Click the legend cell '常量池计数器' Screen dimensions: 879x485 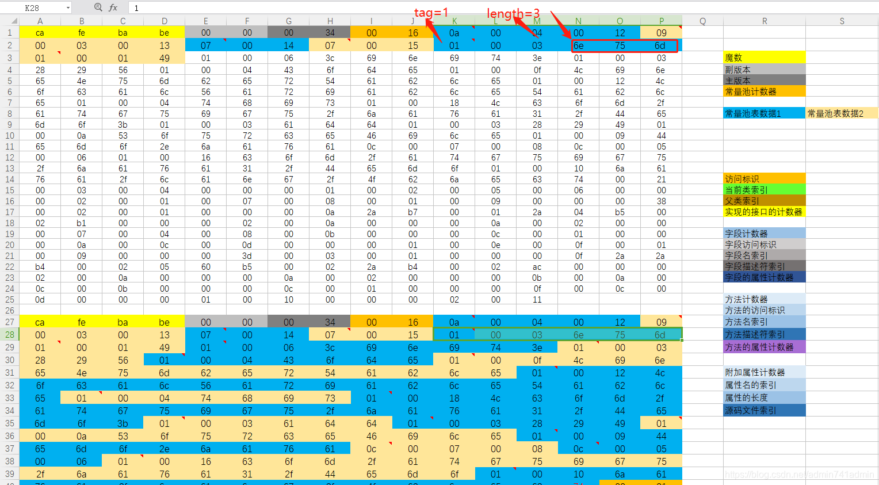click(x=765, y=91)
